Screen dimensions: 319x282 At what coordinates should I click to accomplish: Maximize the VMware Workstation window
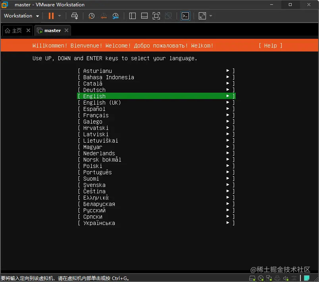point(290,4)
